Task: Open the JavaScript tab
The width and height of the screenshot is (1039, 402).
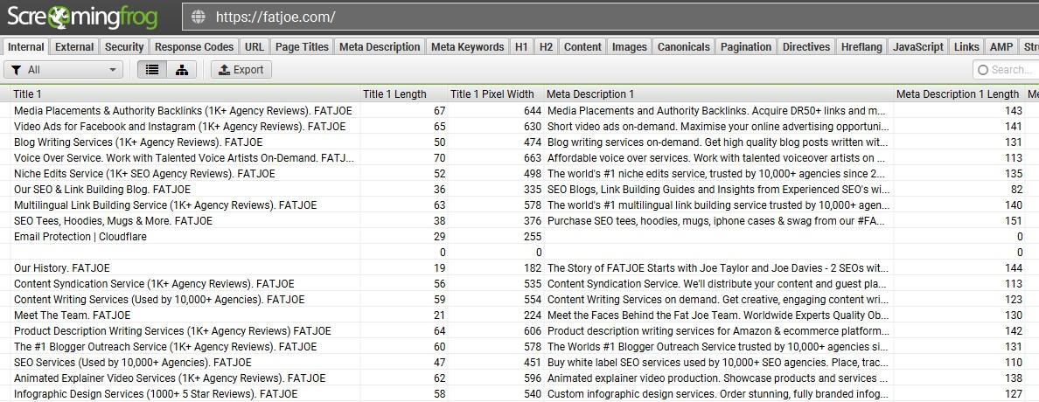Action: [917, 46]
